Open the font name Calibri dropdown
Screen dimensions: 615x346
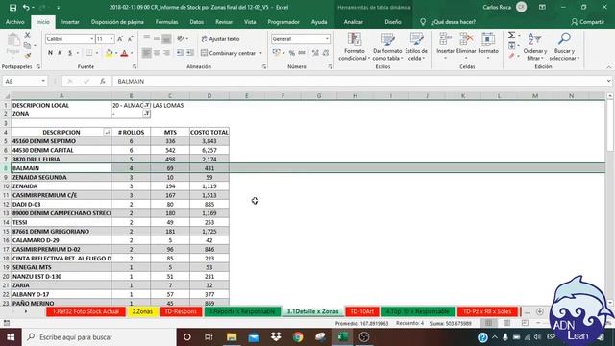pos(92,38)
